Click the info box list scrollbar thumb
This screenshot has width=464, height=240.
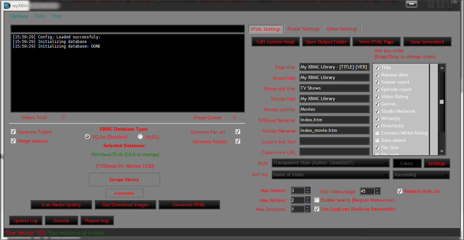pos(442,102)
